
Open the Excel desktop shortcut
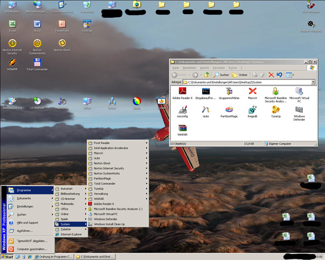pyautogui.click(x=12, y=26)
